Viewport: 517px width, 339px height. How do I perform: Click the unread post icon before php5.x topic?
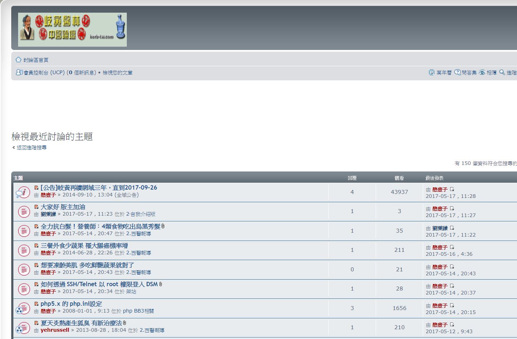coord(36,304)
